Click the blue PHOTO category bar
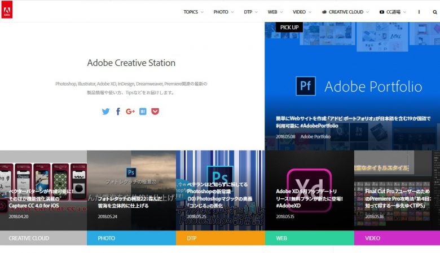 click(131, 238)
